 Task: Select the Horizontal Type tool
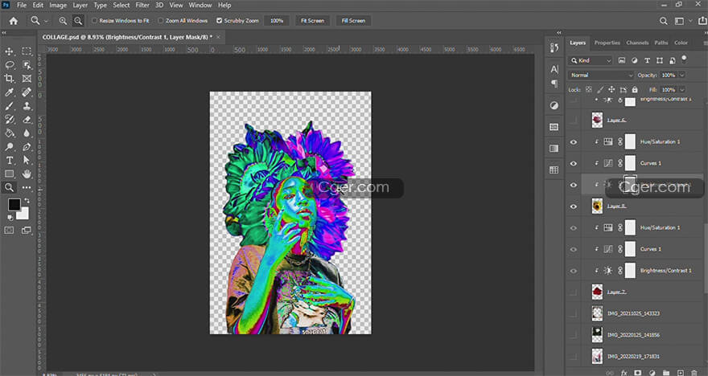pos(9,160)
